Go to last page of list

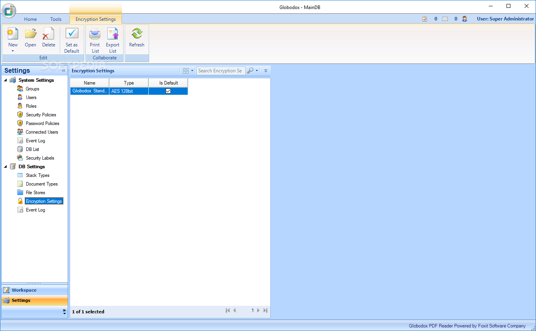265,311
